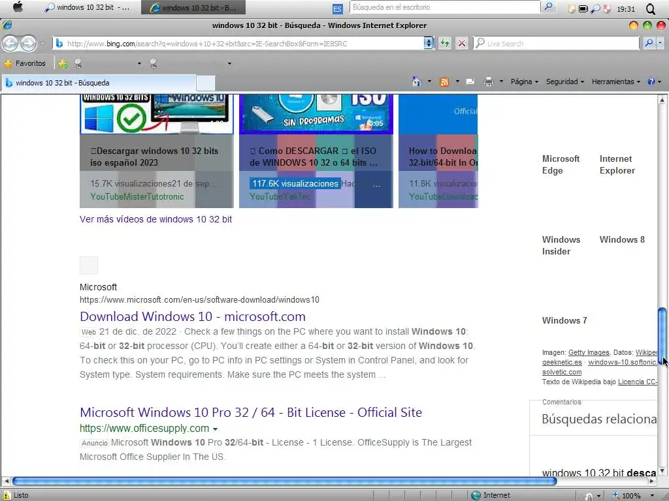Screen dimensions: 669x501
Task: Expand home page options arrow
Action: [429, 82]
